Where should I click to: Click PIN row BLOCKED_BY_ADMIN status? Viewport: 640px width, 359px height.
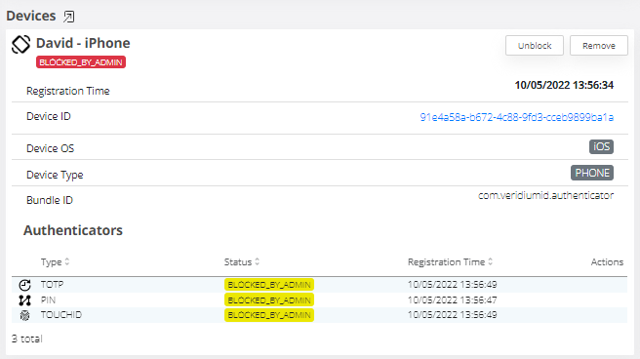click(x=269, y=300)
